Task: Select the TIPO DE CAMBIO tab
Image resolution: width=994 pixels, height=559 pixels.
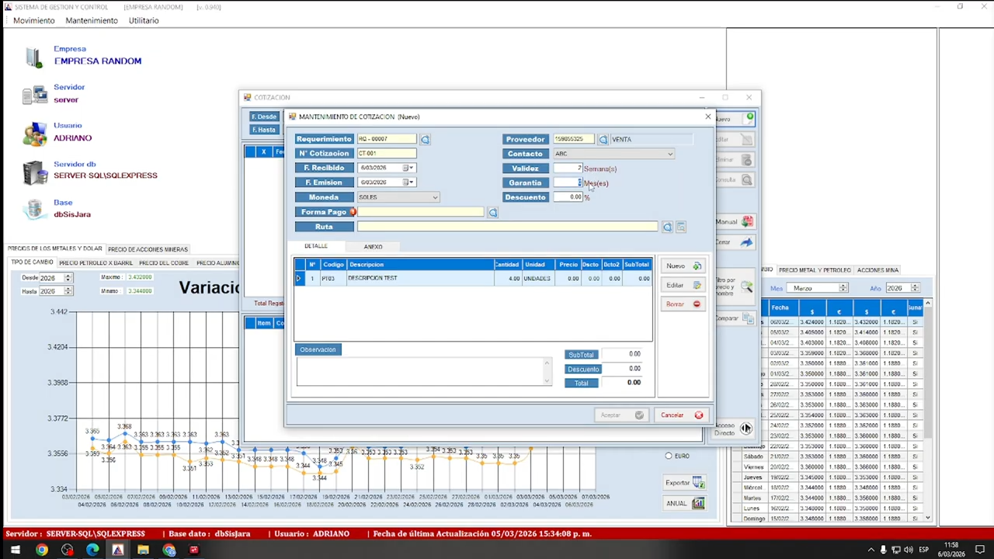Action: pos(32,262)
